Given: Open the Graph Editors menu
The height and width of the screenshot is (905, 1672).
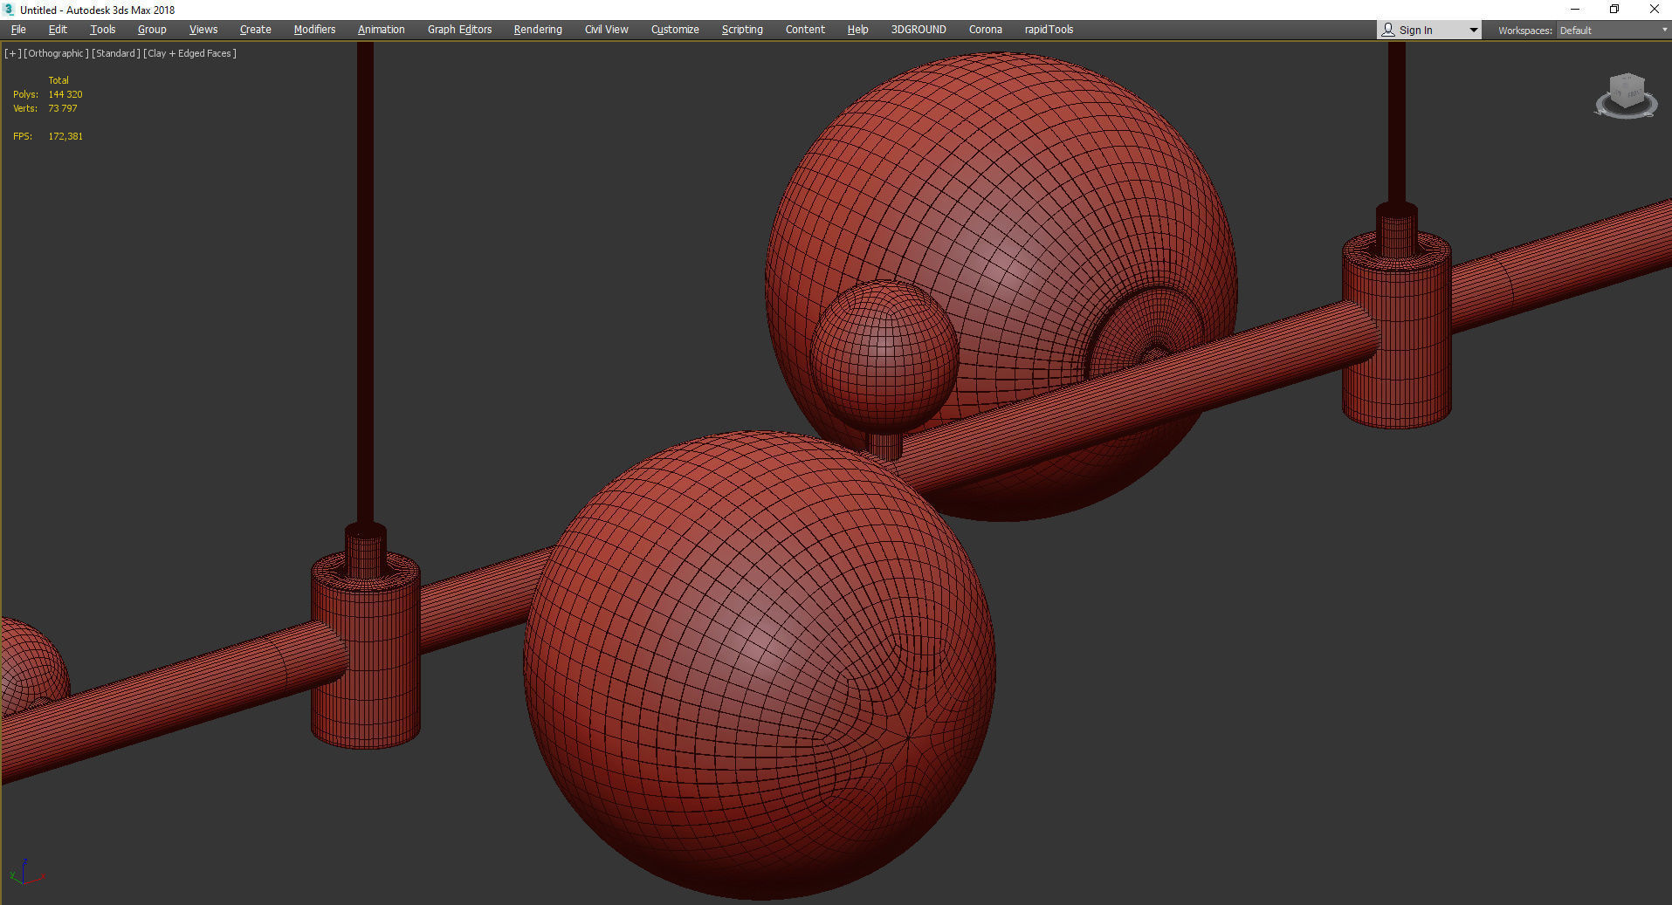Looking at the screenshot, I should click(x=460, y=30).
